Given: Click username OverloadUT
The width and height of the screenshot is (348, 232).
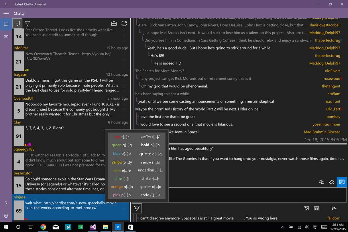Looking at the screenshot, I should click(24, 98).
